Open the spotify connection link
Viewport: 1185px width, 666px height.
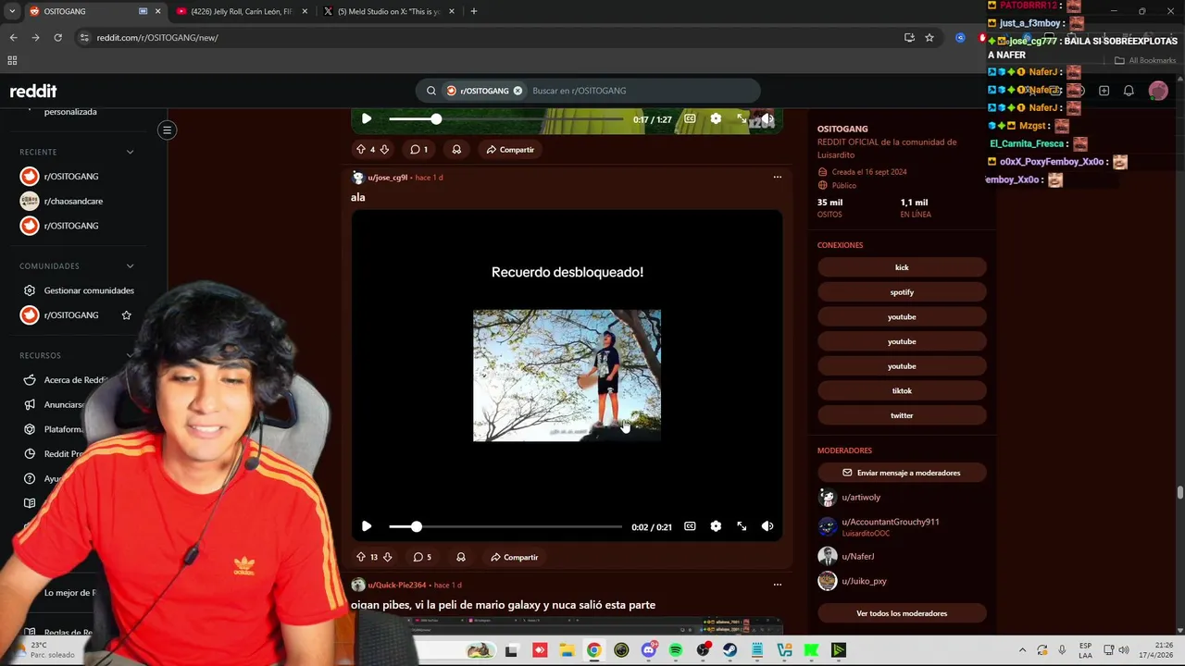pyautogui.click(x=902, y=292)
